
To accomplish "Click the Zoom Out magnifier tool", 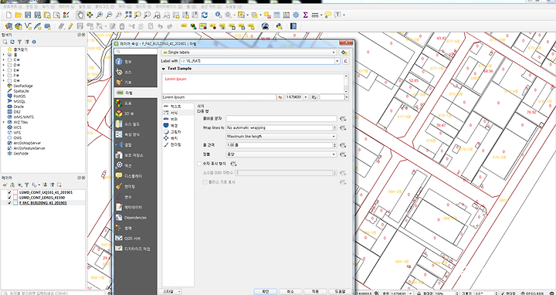I will click(109, 15).
